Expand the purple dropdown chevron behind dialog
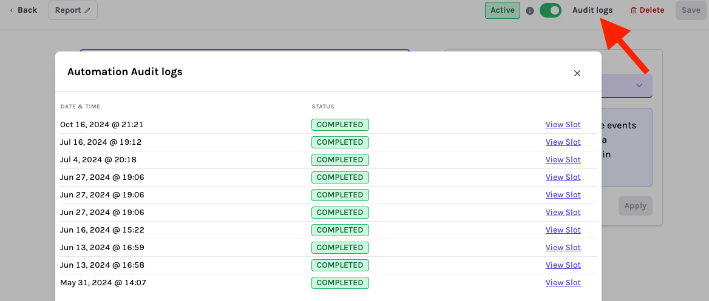Viewport: 709px width, 301px height. tap(639, 85)
